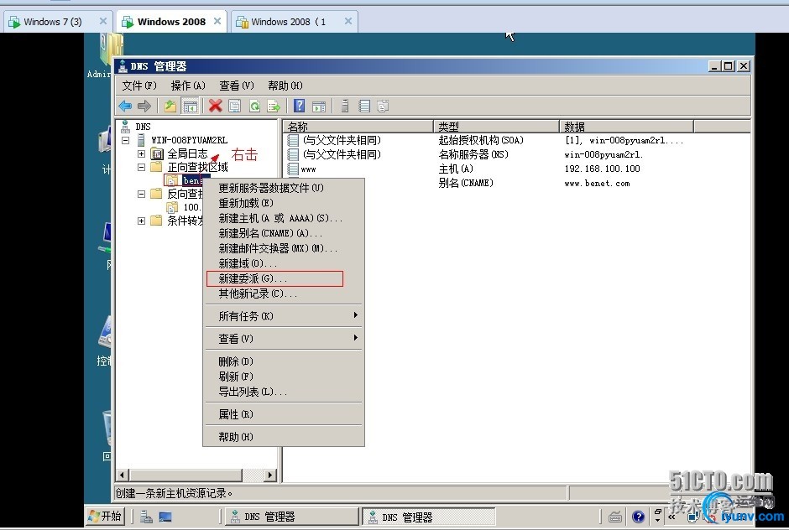789x530 pixels.
Task: Click the properties dialog toolbar icon
Action: click(x=234, y=105)
